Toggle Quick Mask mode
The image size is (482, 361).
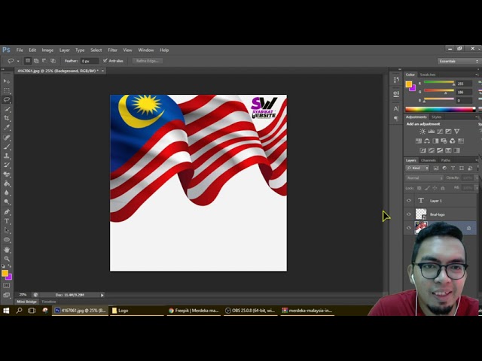(x=7, y=286)
